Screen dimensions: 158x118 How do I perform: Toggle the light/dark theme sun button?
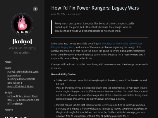pyautogui.click(x=35, y=9)
